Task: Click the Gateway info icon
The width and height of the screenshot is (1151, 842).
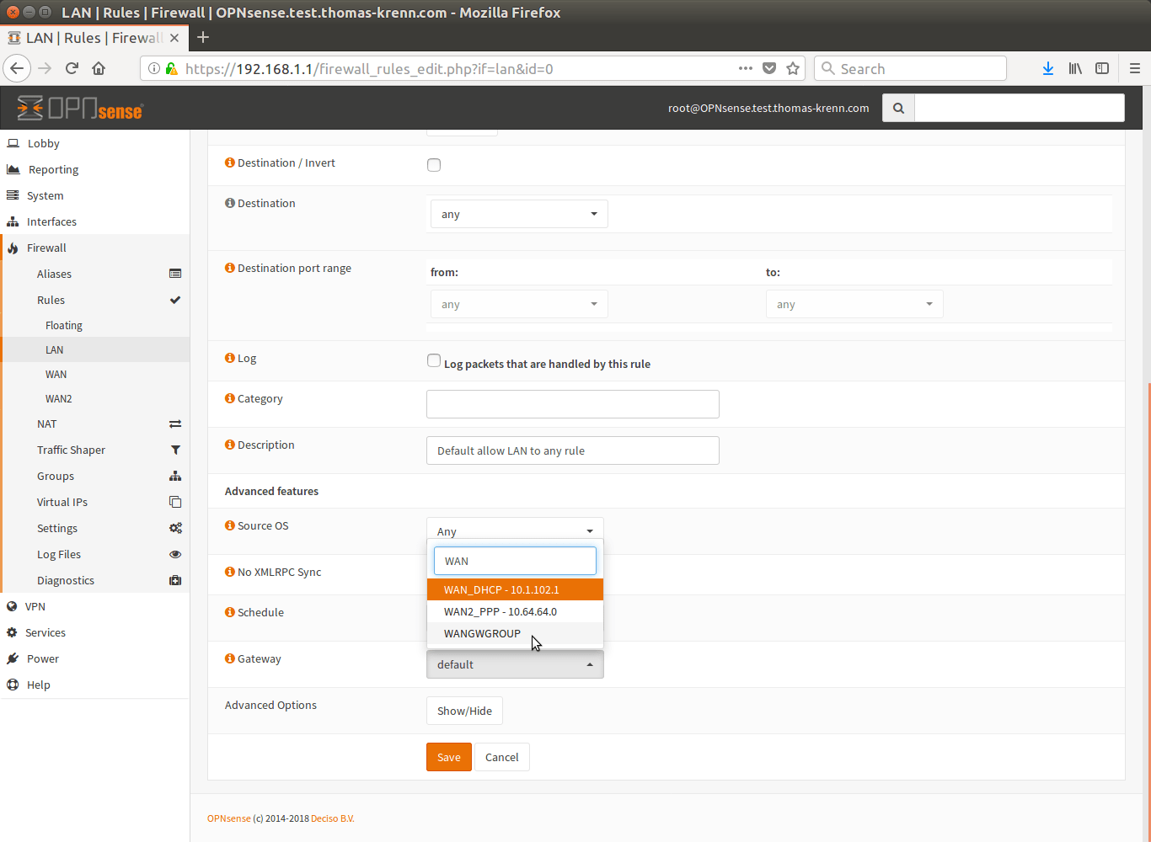Action: [x=230, y=658]
